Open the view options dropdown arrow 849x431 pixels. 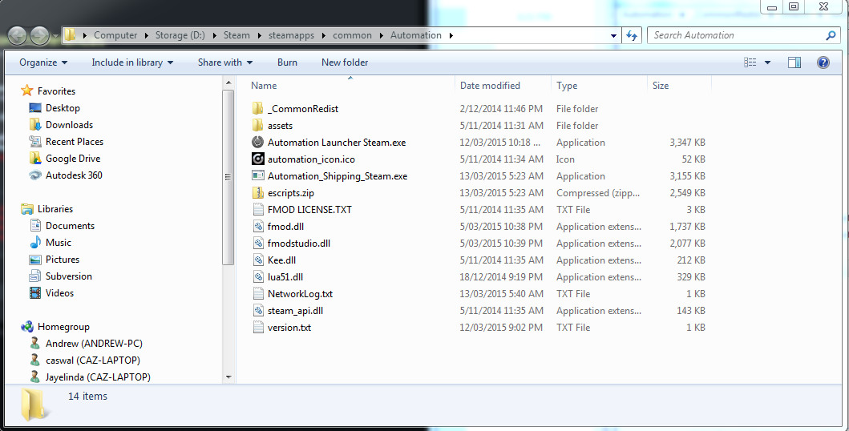[767, 62]
